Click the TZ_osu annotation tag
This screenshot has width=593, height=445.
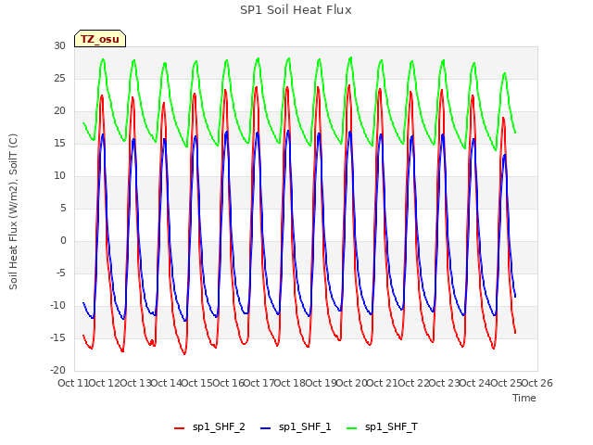pyautogui.click(x=100, y=39)
